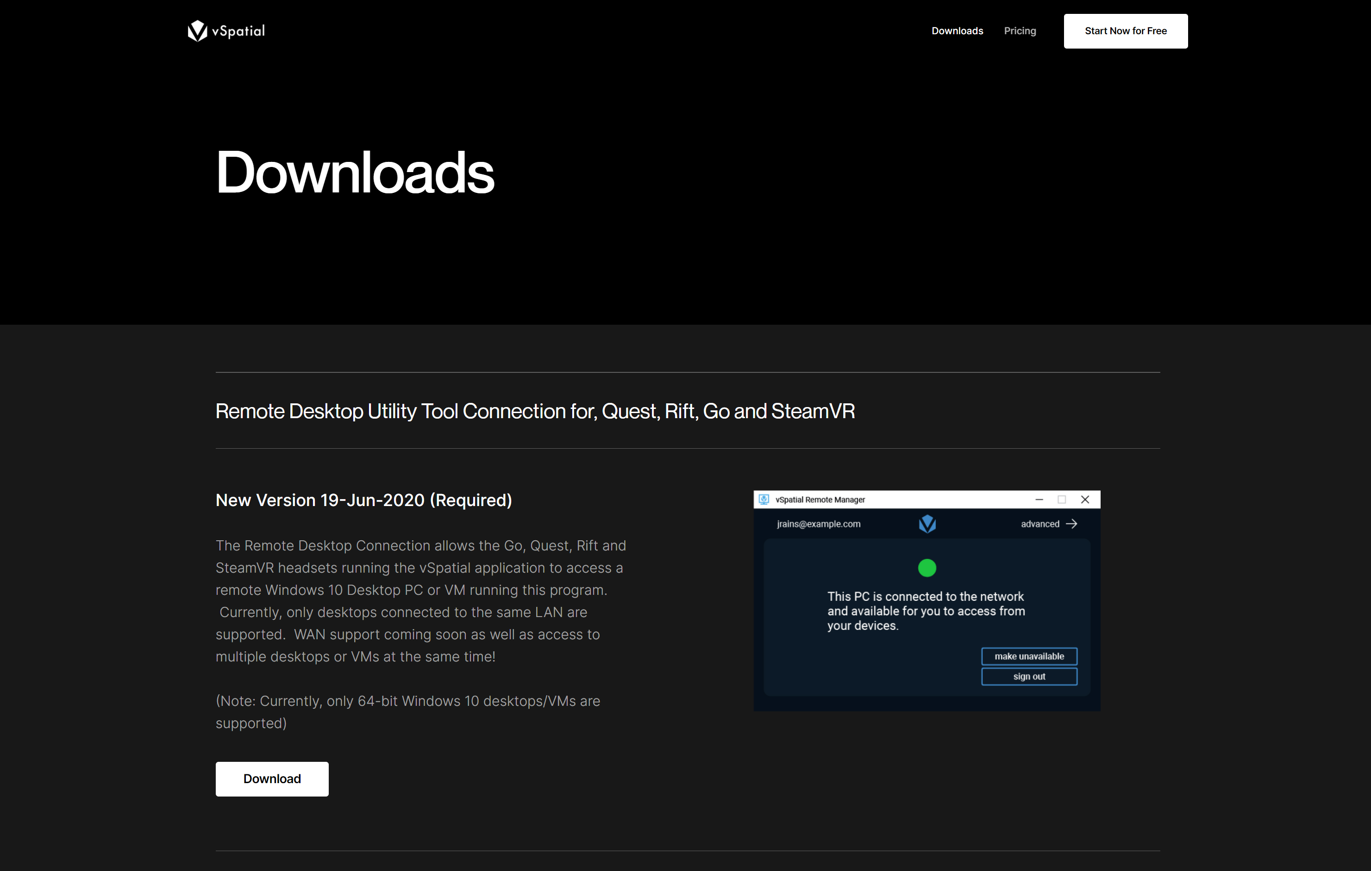Click the vSpatial Remote Manager screenshot
The image size is (1371, 871).
pos(927,600)
